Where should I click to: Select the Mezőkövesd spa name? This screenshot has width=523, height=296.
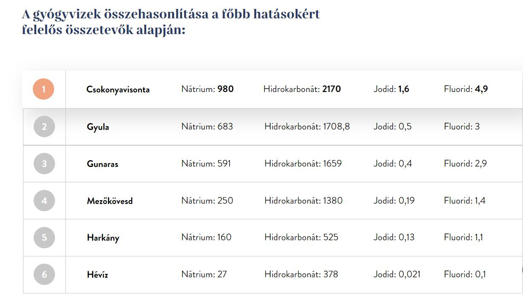(x=110, y=201)
